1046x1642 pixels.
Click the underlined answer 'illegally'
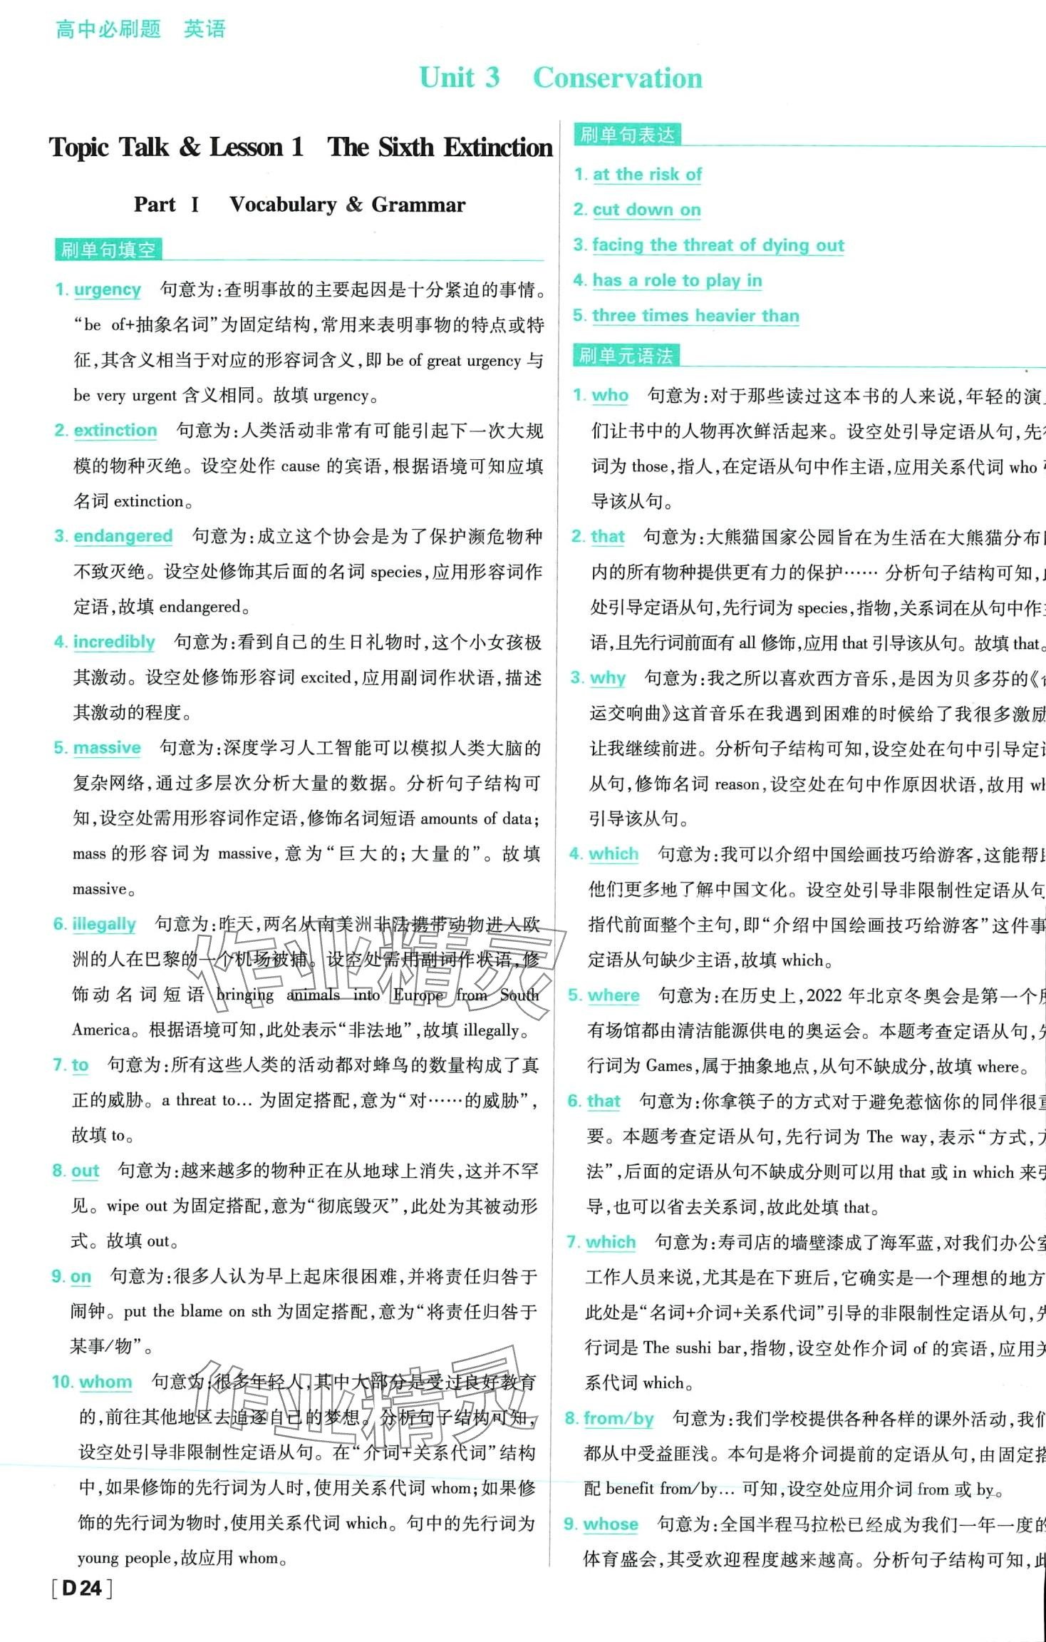click(x=103, y=925)
